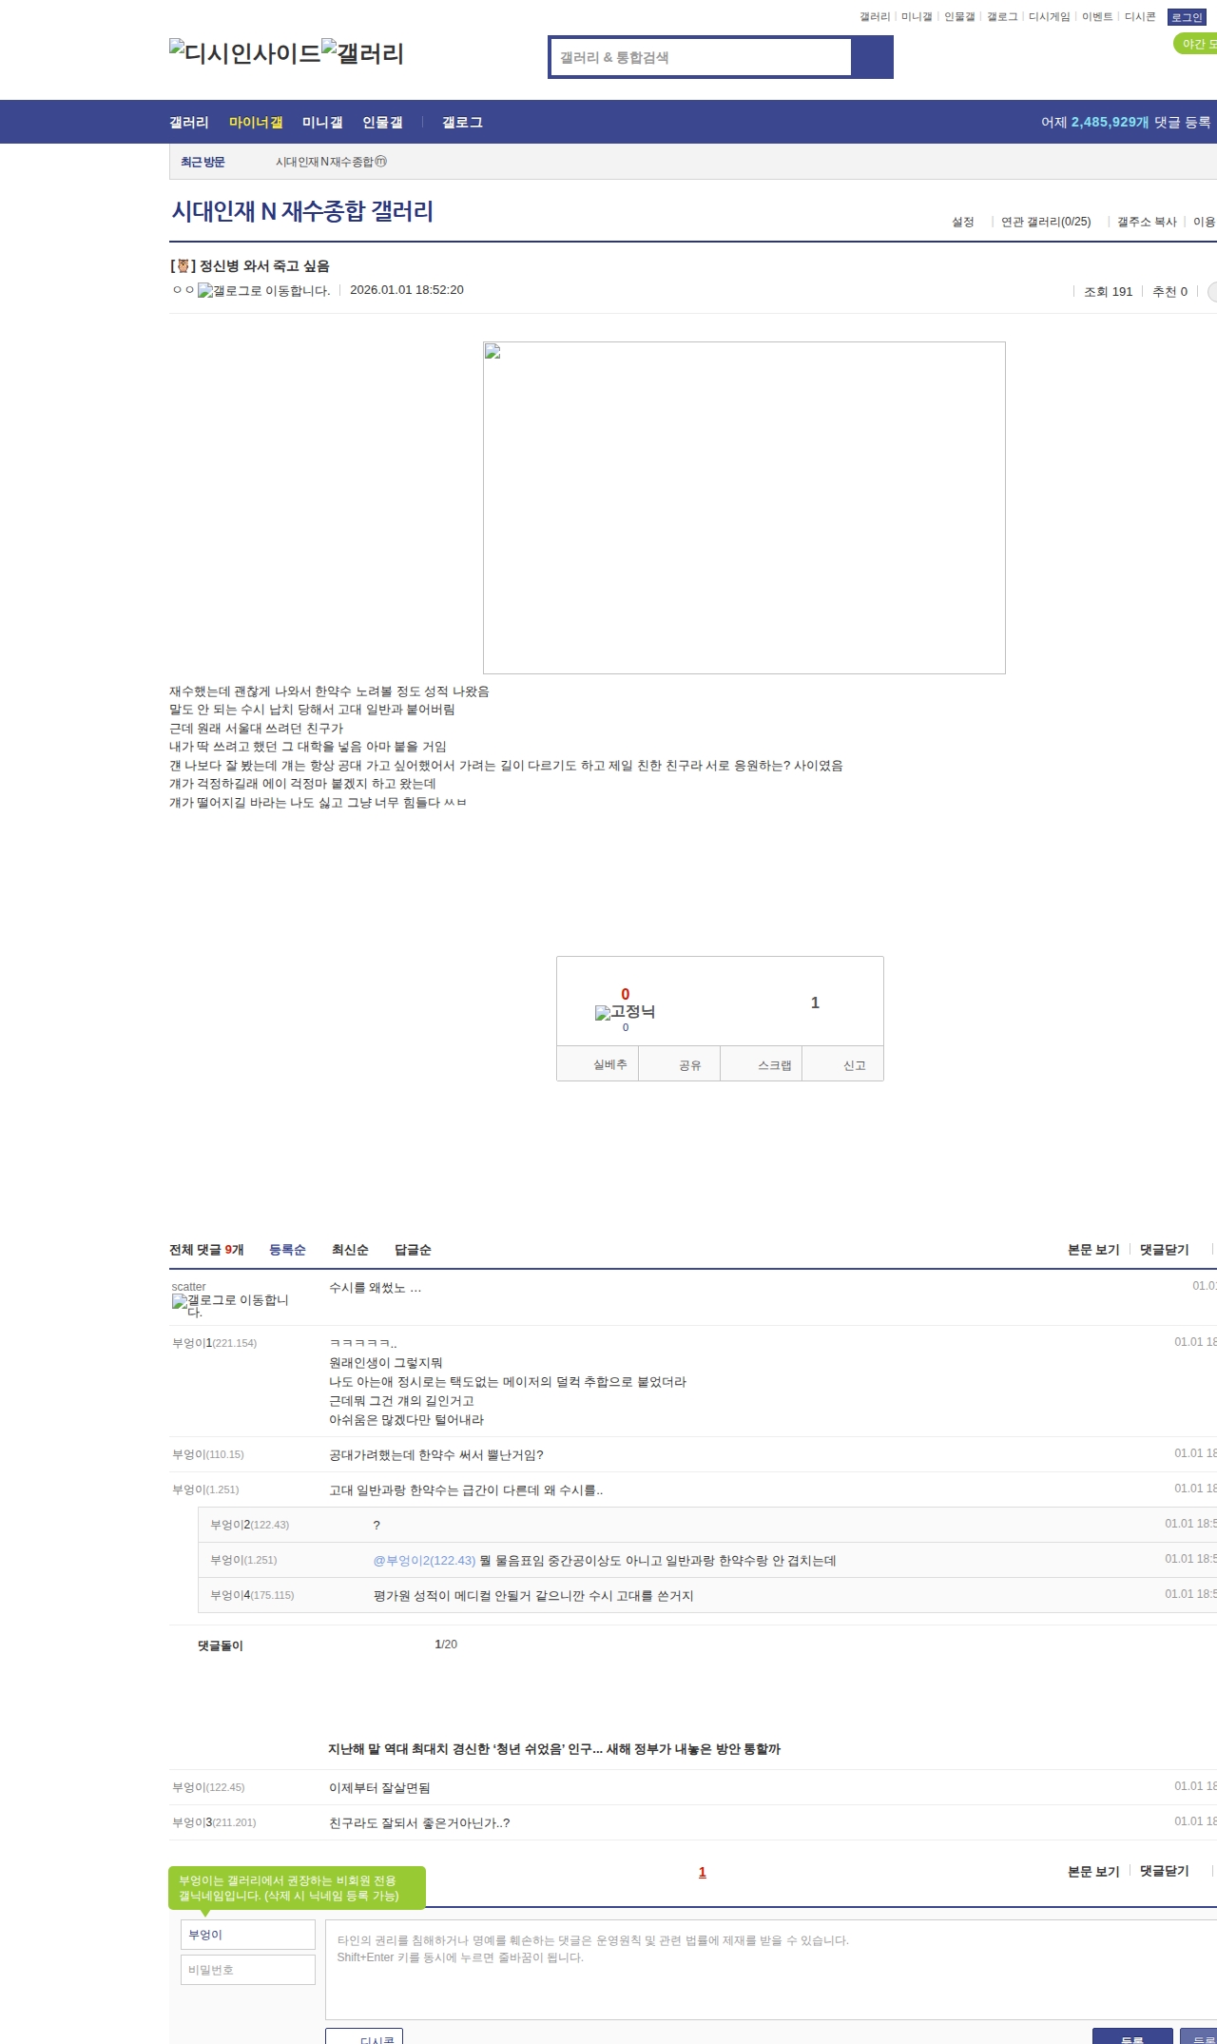Open 인물갤 in the top utility links
The image size is (1217, 2044).
959,17
